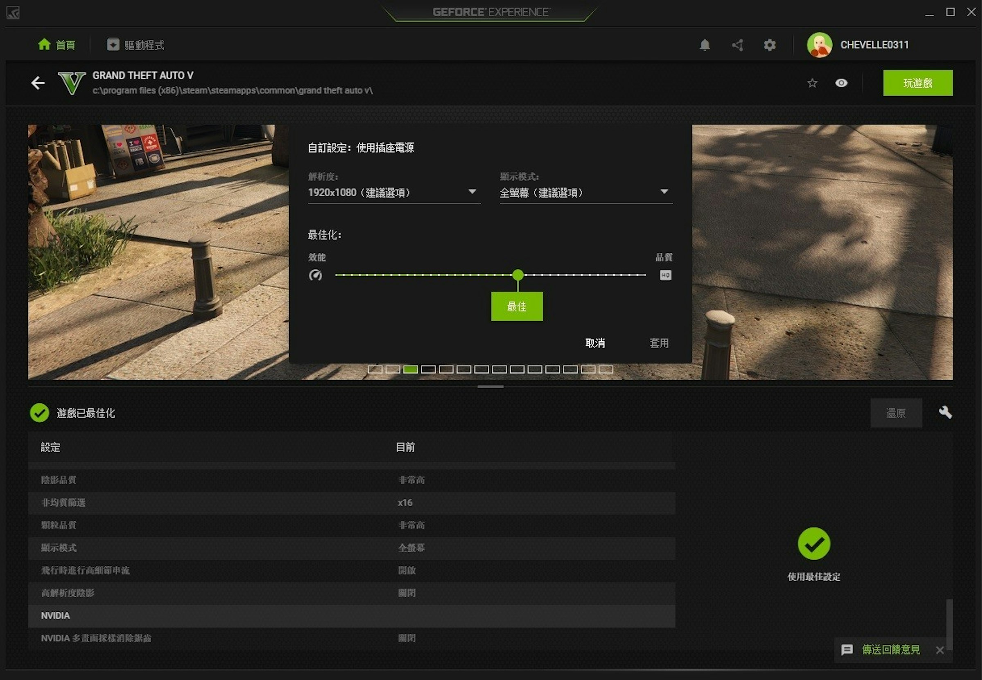Click the feedback chat bubble icon
This screenshot has height=680, width=982.
click(847, 649)
